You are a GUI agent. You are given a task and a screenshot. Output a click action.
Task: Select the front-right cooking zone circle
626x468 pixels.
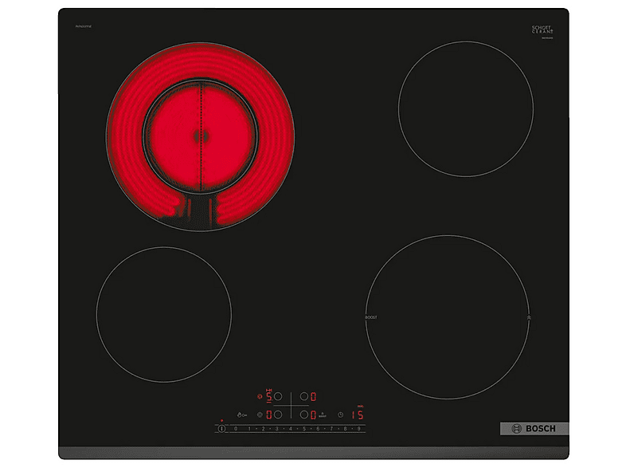pos(304,415)
